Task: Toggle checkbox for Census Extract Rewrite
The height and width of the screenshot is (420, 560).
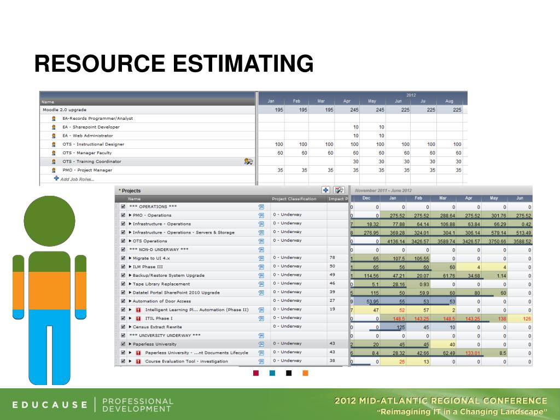Action: [x=123, y=326]
